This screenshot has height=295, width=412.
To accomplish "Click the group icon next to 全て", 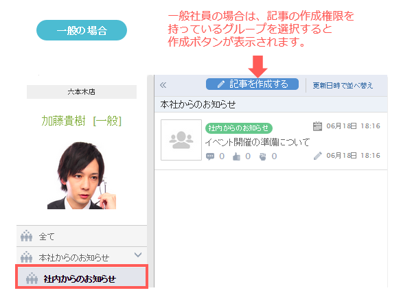I will [x=27, y=236].
